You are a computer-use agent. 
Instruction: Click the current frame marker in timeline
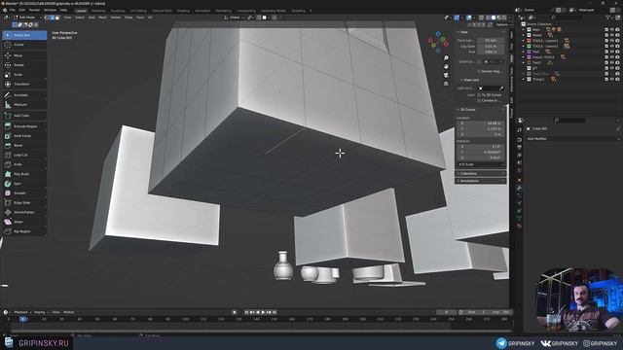(x=23, y=319)
